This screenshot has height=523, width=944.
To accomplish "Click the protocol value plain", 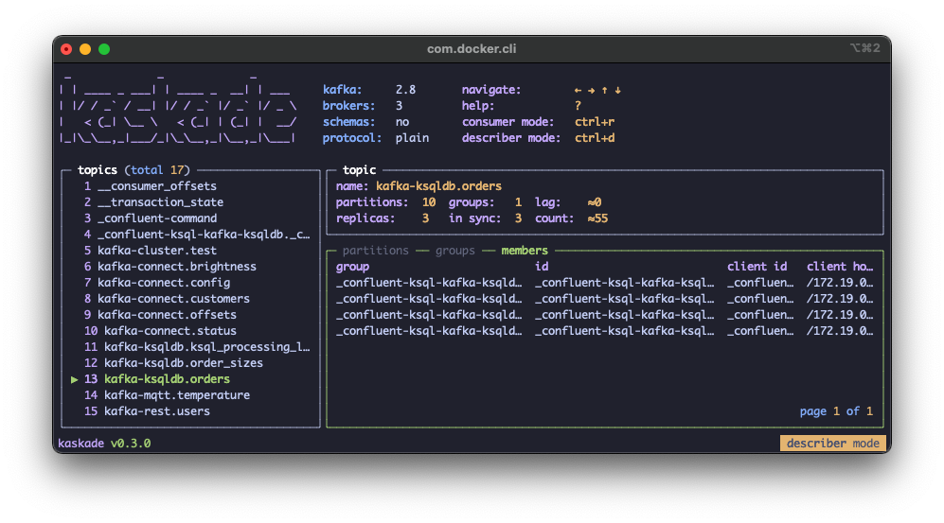I will 412,138.
